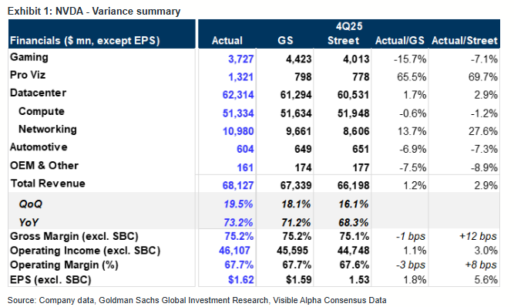
Task: Select the Automotive row label
Action: pos(39,147)
